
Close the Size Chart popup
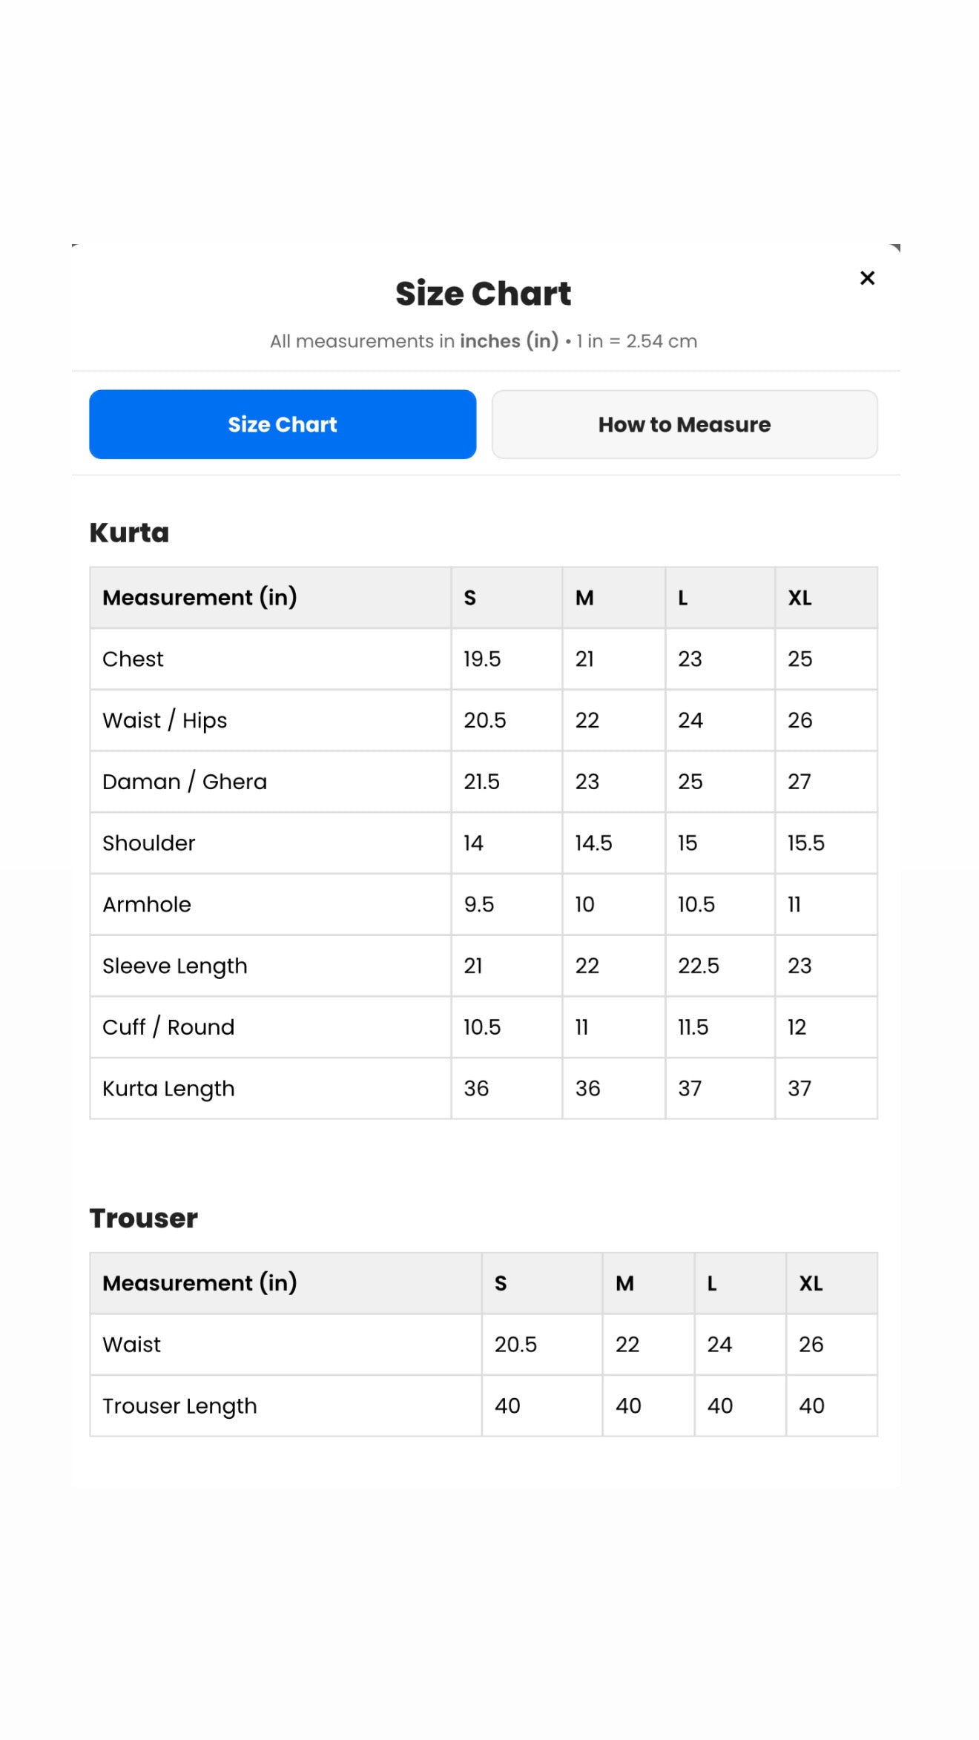[x=867, y=278]
